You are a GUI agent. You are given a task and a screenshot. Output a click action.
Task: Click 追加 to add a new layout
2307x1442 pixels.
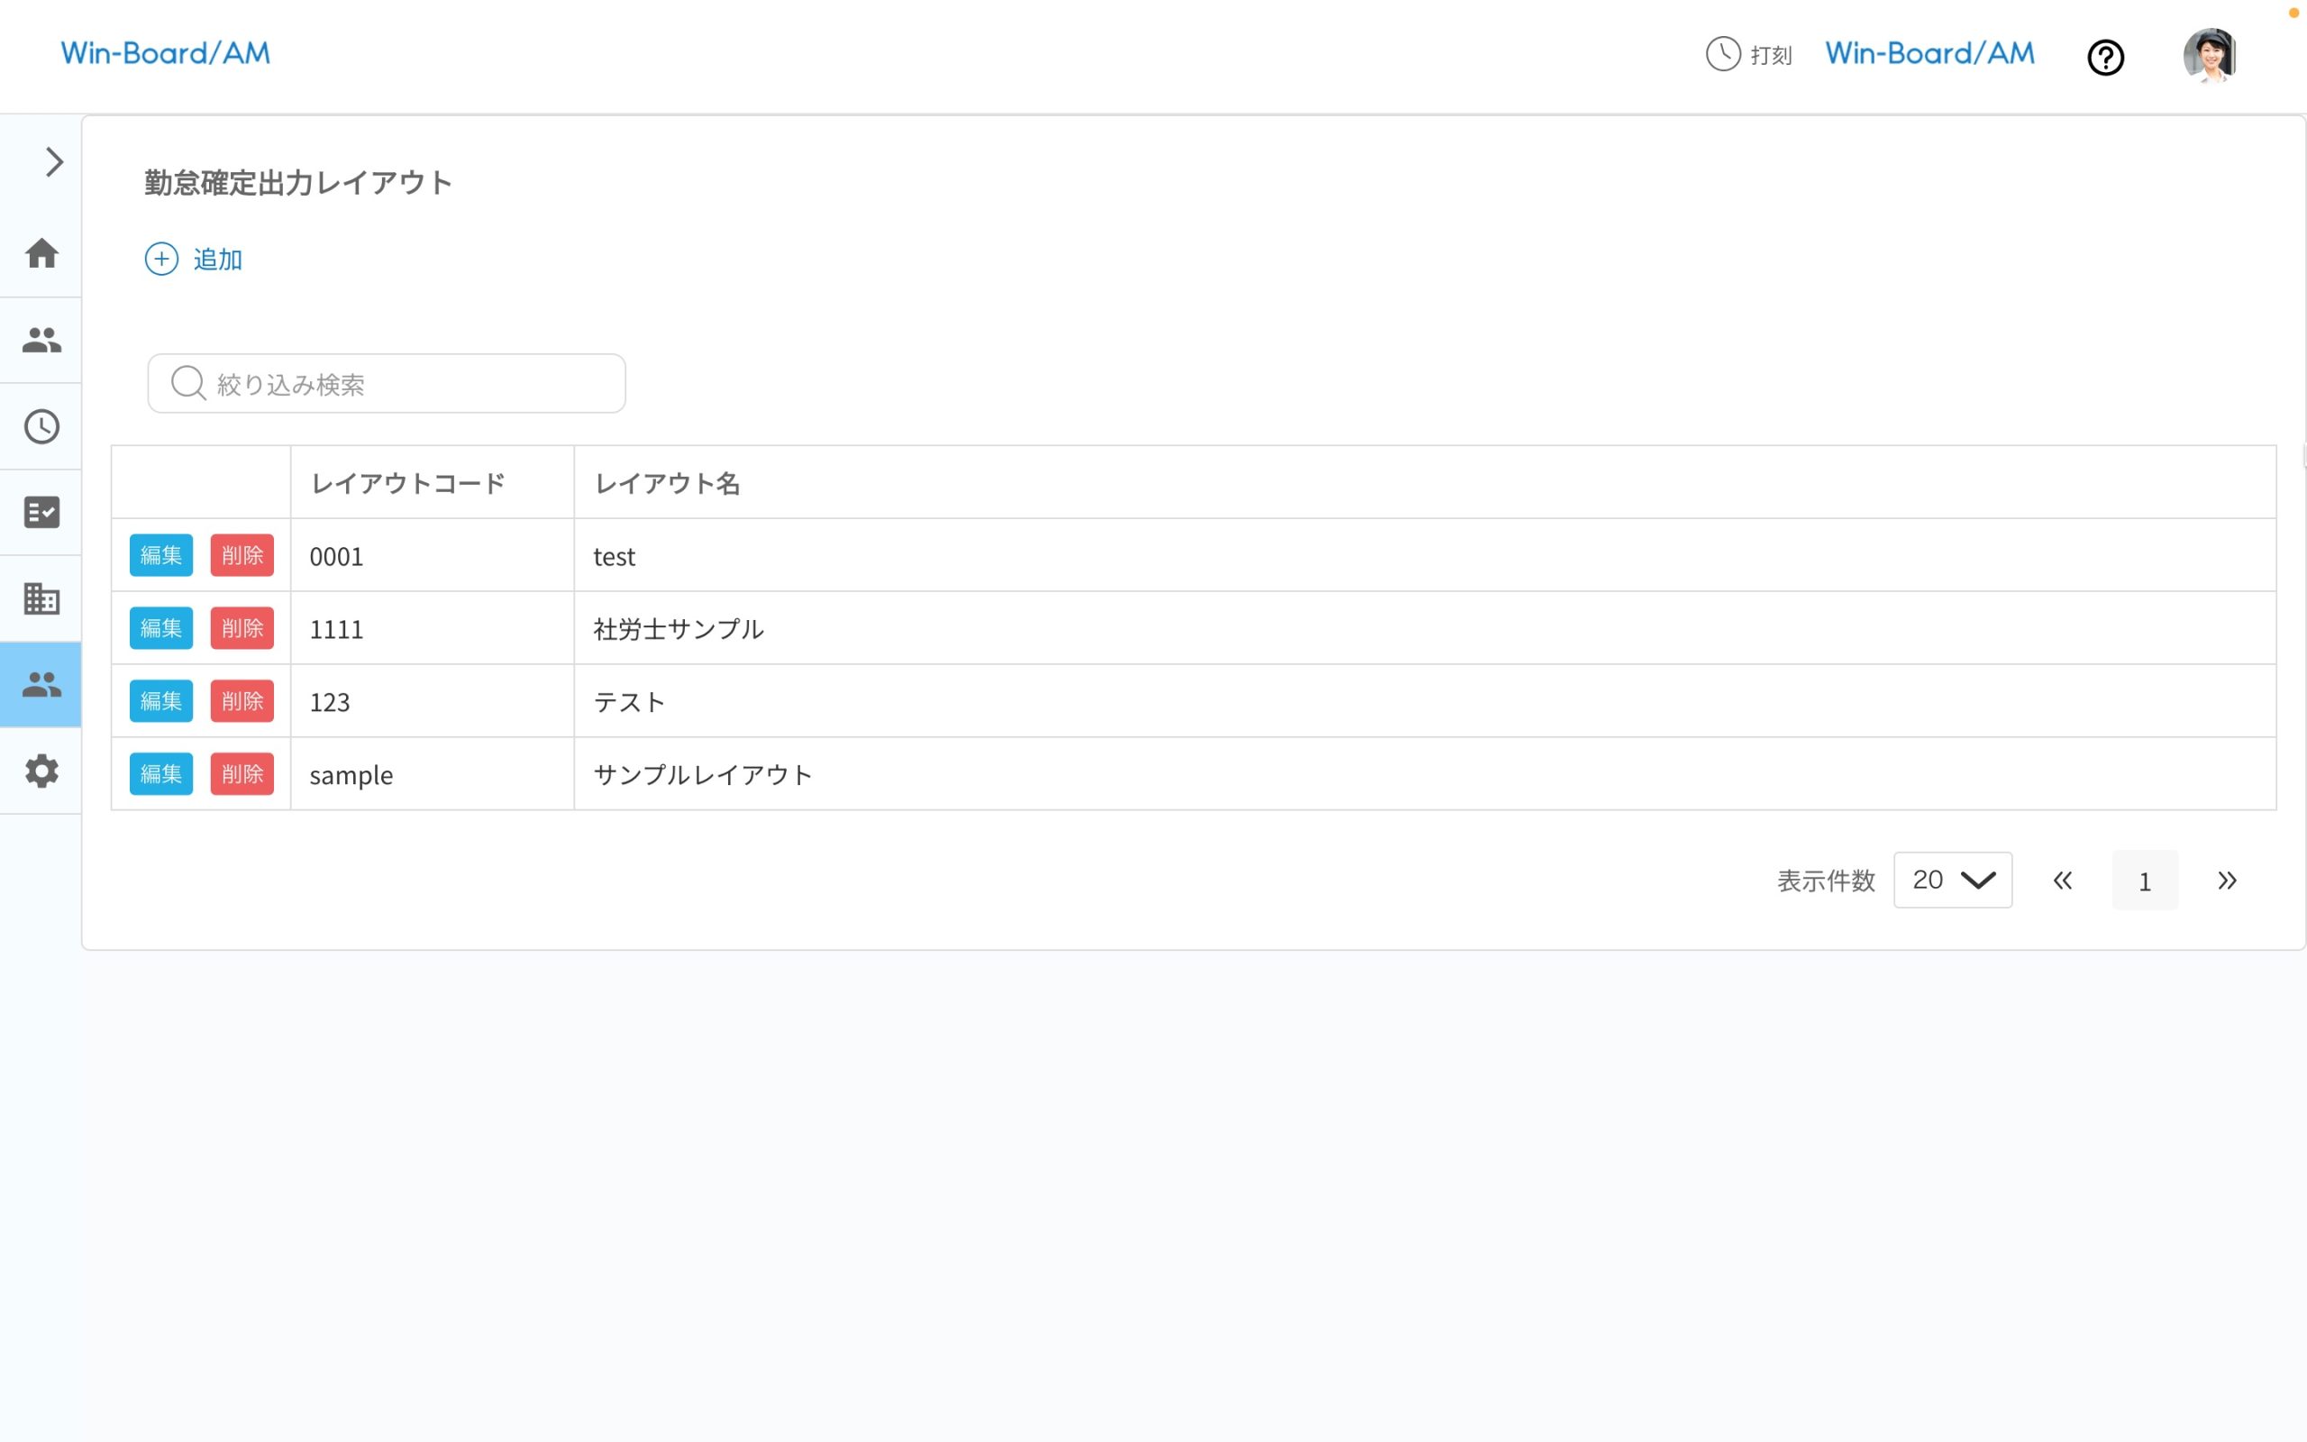(x=194, y=259)
